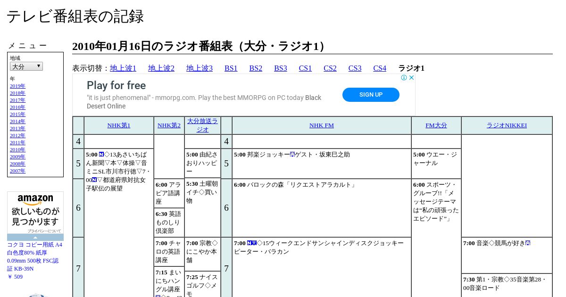Image resolution: width=566 pixels, height=297 pixels.
Task: Open the 2015年 archive link
Action: point(17,115)
